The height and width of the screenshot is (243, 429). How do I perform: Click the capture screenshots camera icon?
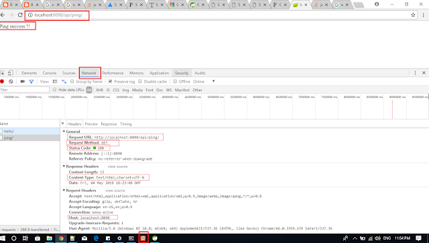(x=23, y=81)
